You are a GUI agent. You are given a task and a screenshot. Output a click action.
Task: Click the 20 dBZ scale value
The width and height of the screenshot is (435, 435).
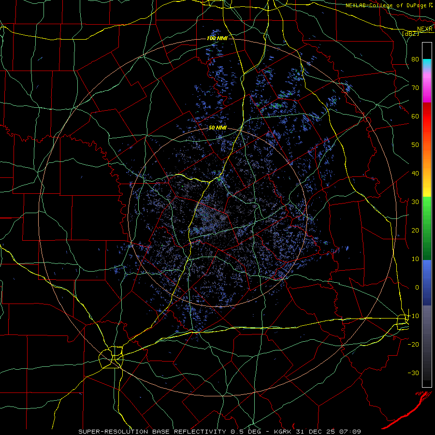tap(415, 230)
